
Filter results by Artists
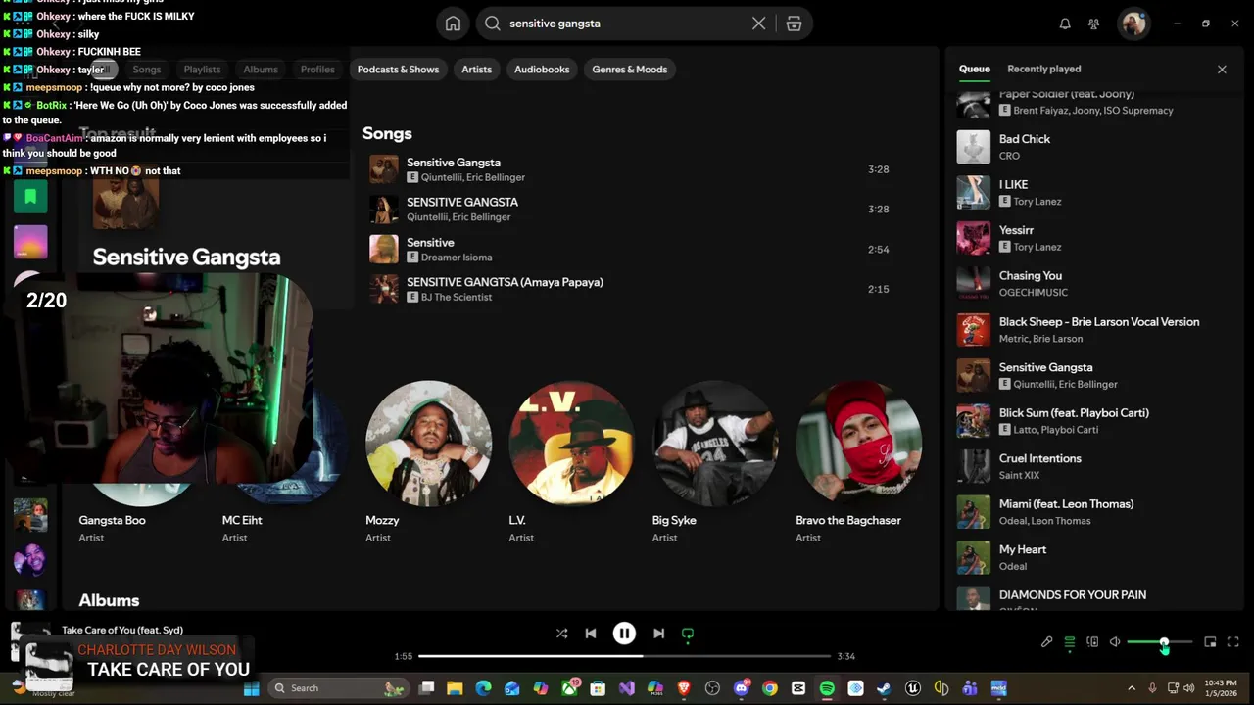[476, 70]
